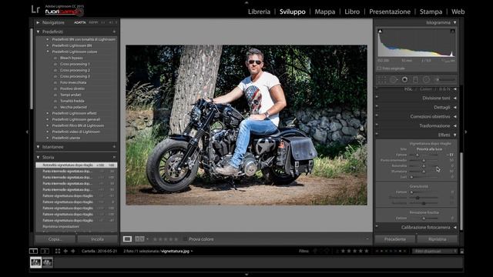
Task: Select first filmstrip thumbnail
Action: 35,262
